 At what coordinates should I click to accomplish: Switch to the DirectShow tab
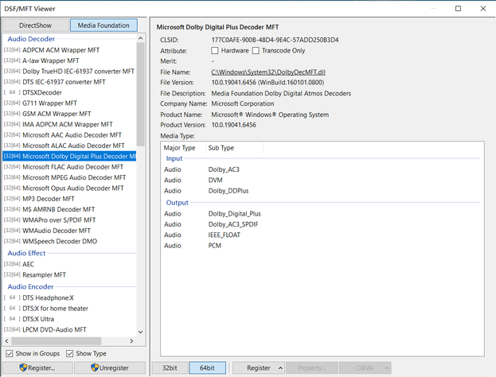[35, 25]
